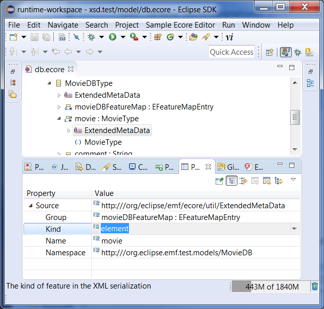Open the Outline fast view on right
Image resolution: width=324 pixels, height=309 pixels.
pos(310,83)
